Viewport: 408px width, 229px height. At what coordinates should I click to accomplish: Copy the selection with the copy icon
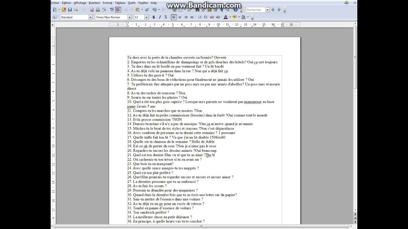point(132,10)
